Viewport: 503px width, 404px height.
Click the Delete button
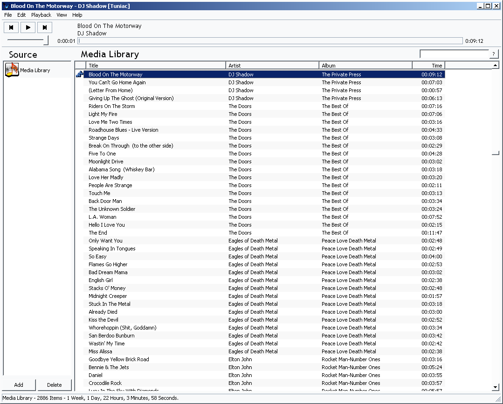54,385
